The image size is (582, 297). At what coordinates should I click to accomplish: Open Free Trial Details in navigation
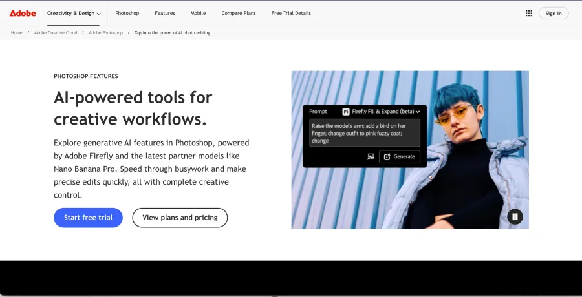click(x=291, y=13)
